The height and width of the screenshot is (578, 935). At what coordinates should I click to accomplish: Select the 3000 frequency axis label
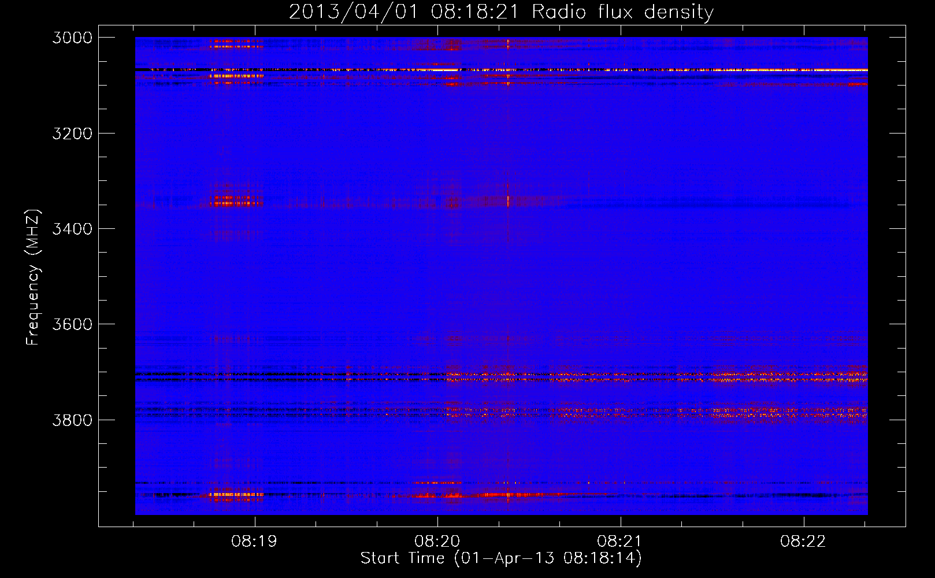tap(72, 38)
